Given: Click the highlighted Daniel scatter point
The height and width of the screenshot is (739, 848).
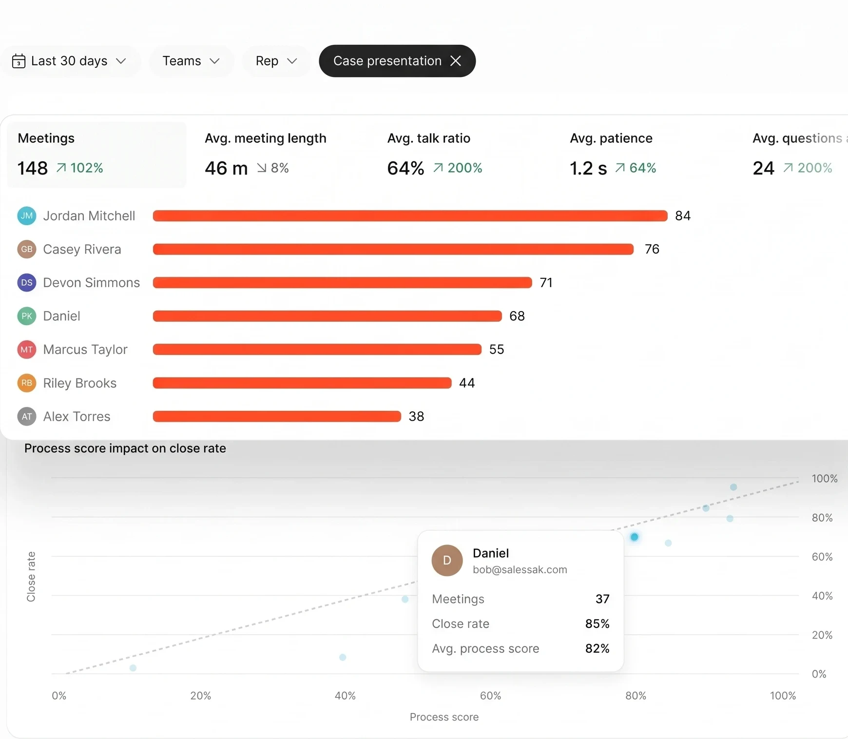Looking at the screenshot, I should 634,537.
